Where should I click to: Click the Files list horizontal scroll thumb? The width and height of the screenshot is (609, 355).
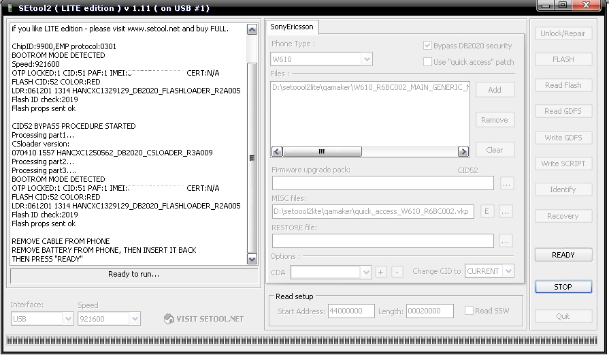[x=322, y=152]
